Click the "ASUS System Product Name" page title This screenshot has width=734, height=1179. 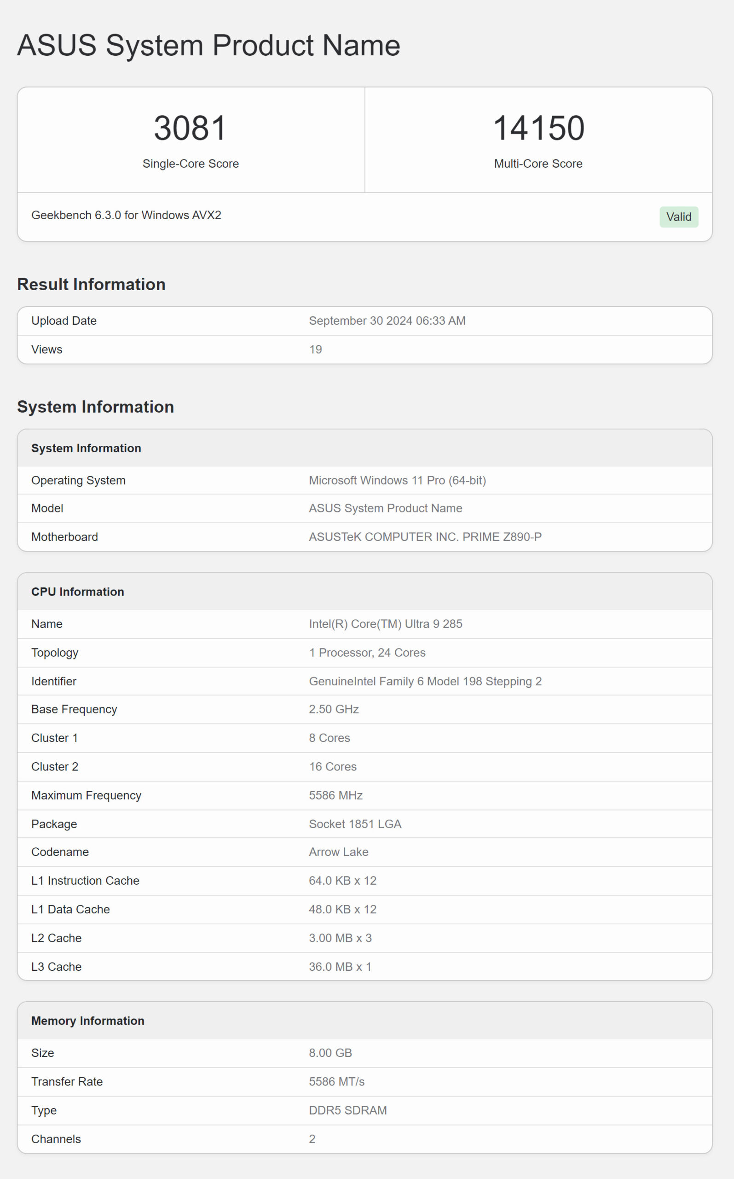[209, 45]
